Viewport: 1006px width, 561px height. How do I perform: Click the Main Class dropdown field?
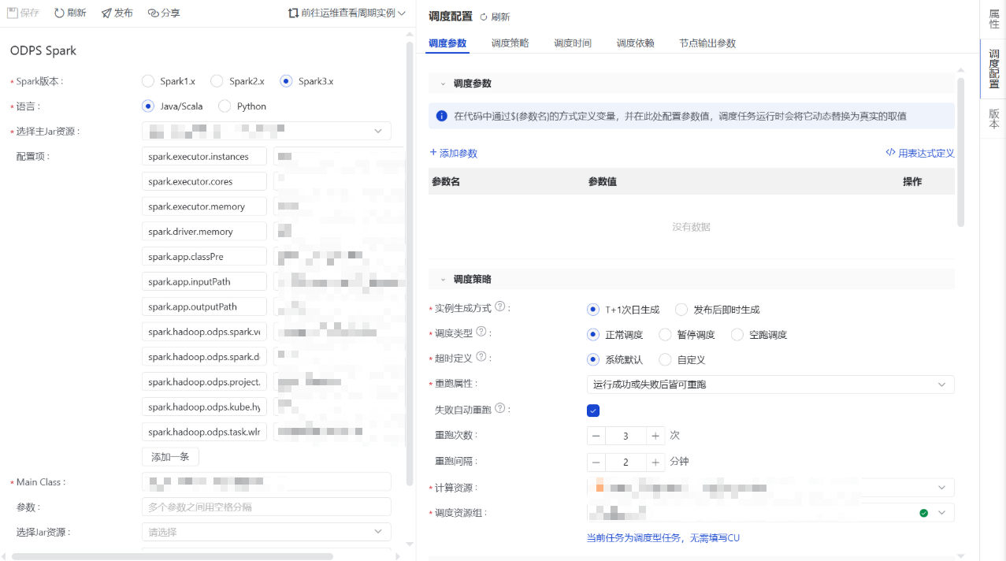266,481
